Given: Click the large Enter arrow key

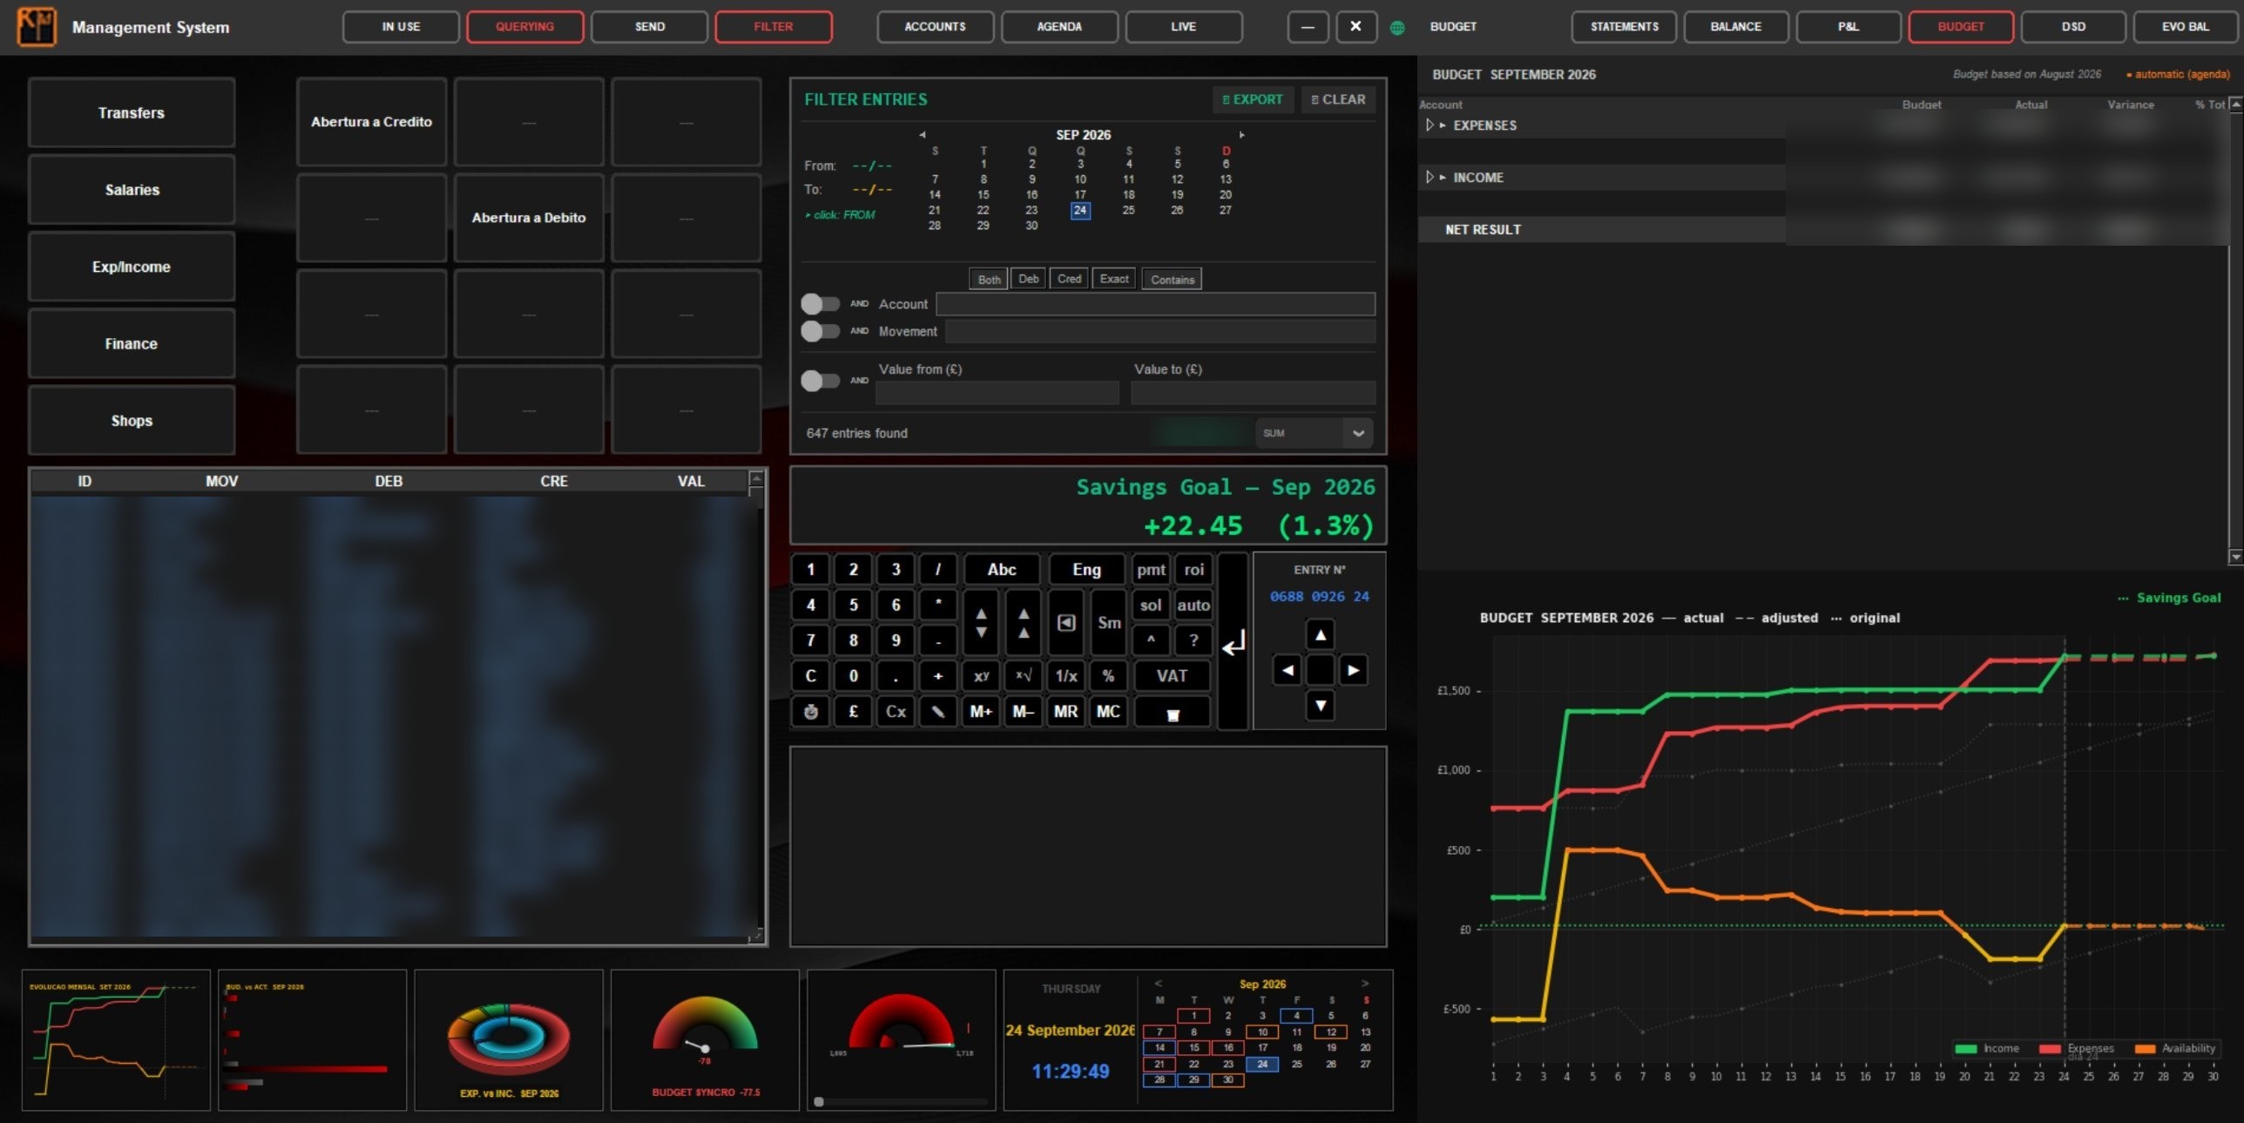Looking at the screenshot, I should tap(1233, 643).
